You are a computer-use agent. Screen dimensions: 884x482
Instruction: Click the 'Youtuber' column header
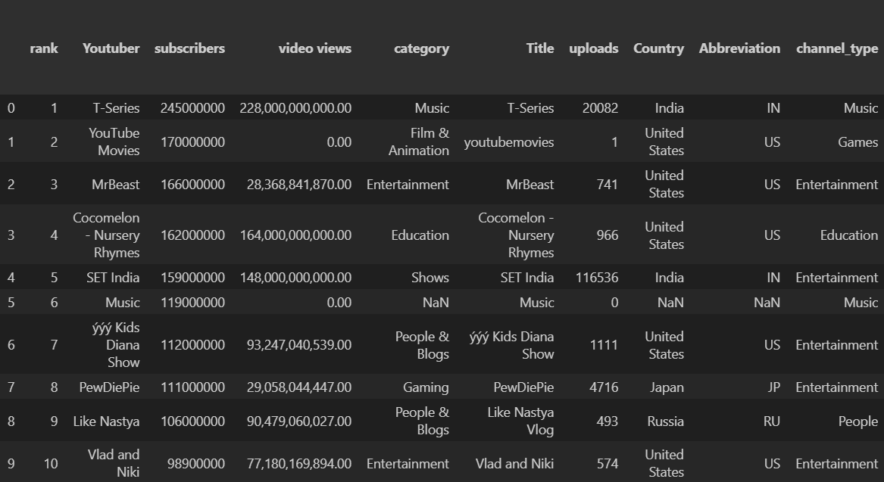(x=111, y=48)
